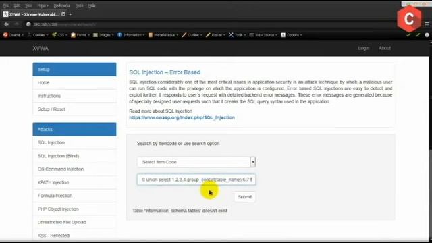Click "Read more about SQL Injection" text

(x=161, y=111)
